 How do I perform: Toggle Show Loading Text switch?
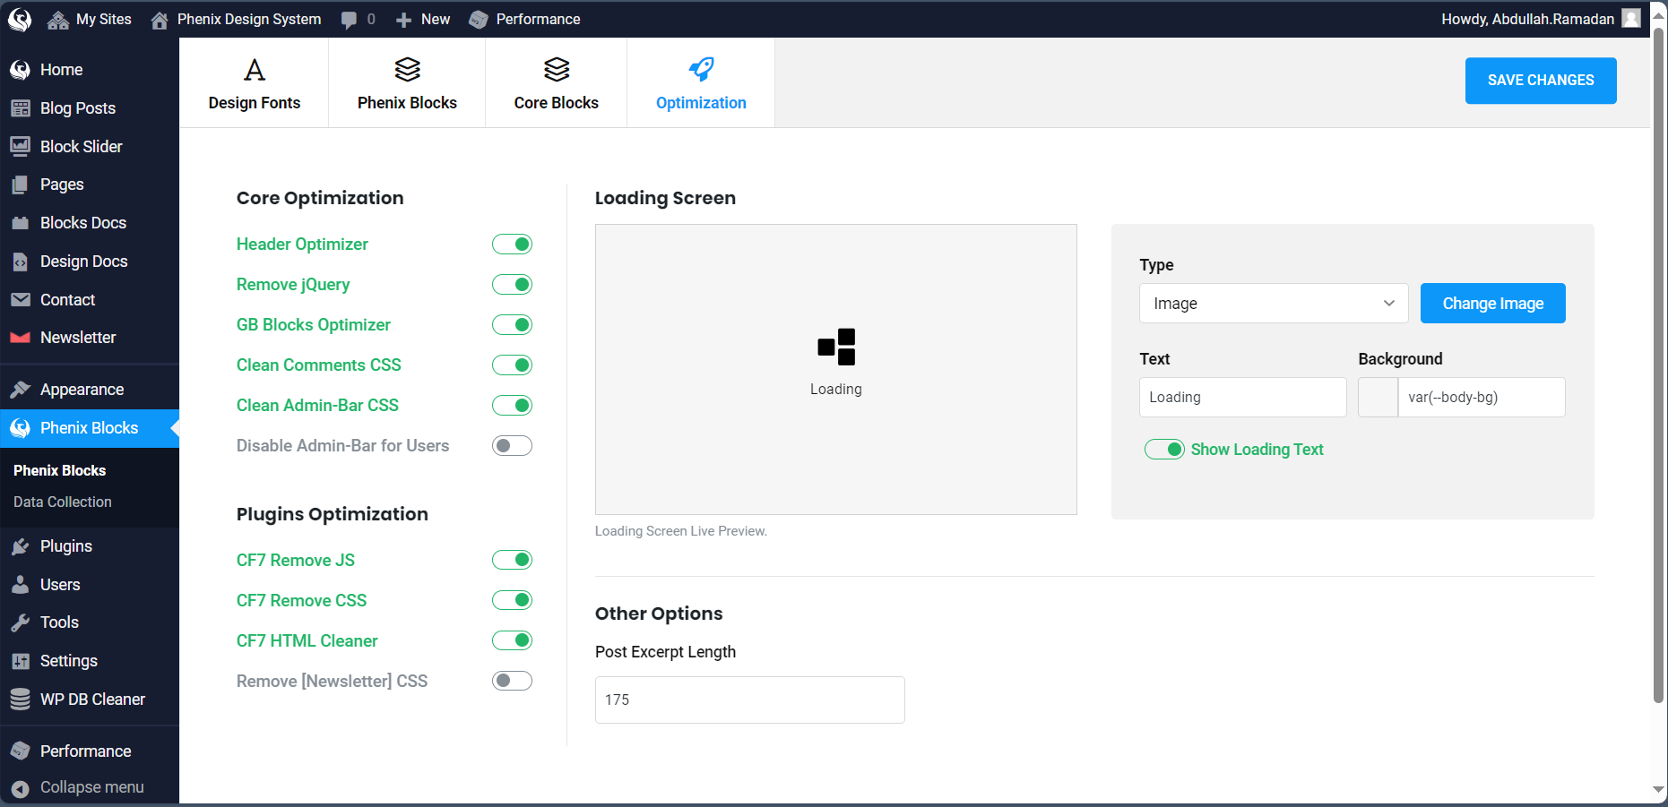point(1164,450)
